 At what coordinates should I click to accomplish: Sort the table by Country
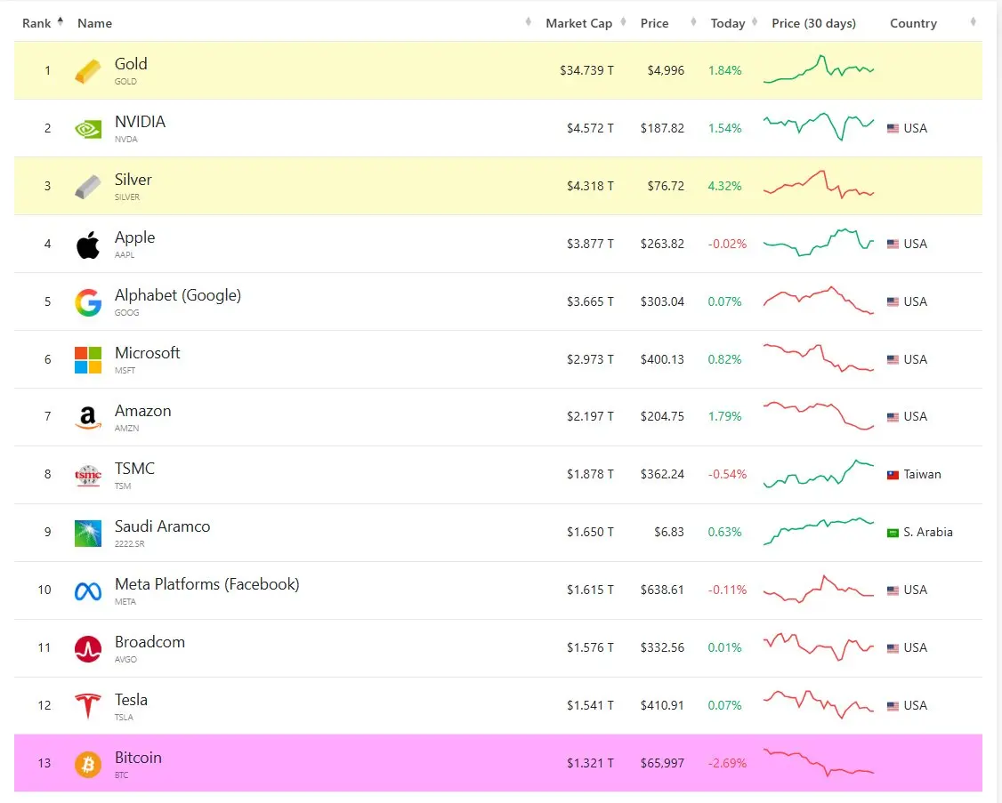click(913, 23)
